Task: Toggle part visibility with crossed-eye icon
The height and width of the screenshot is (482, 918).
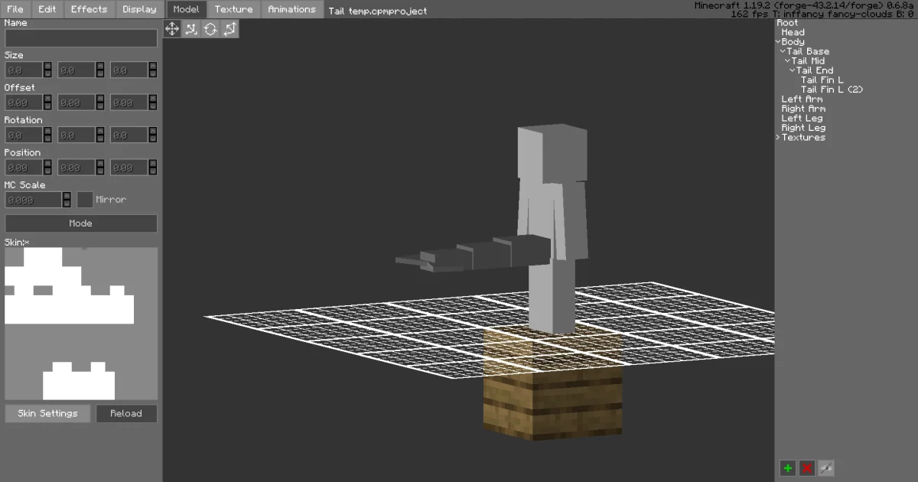Action: pos(825,468)
